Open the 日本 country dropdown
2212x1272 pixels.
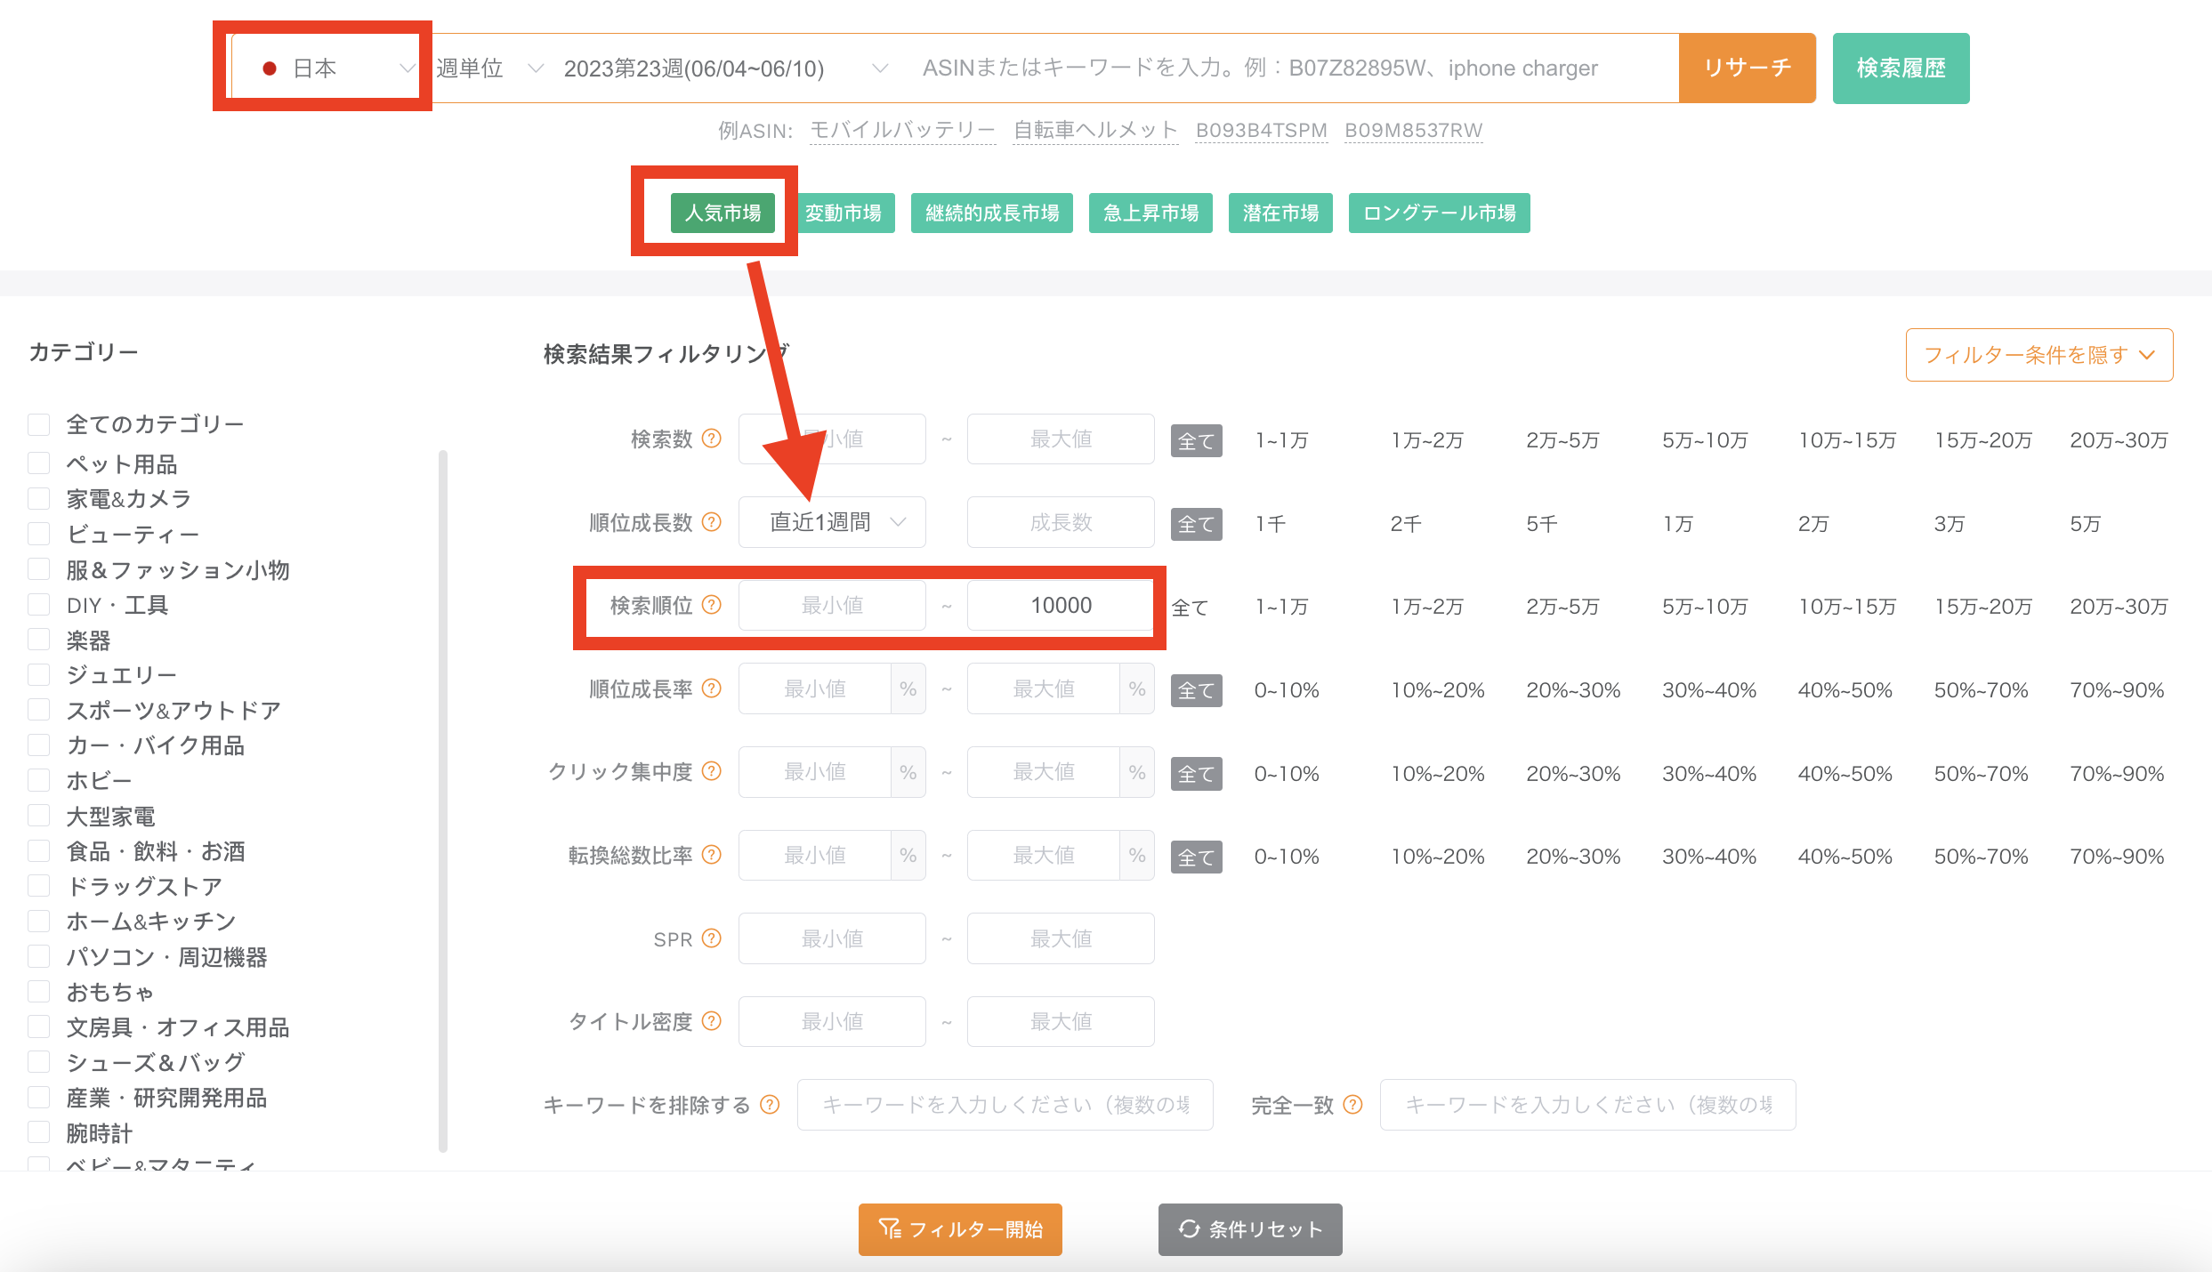[x=326, y=68]
